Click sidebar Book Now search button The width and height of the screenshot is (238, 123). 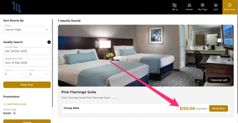coord(27,85)
